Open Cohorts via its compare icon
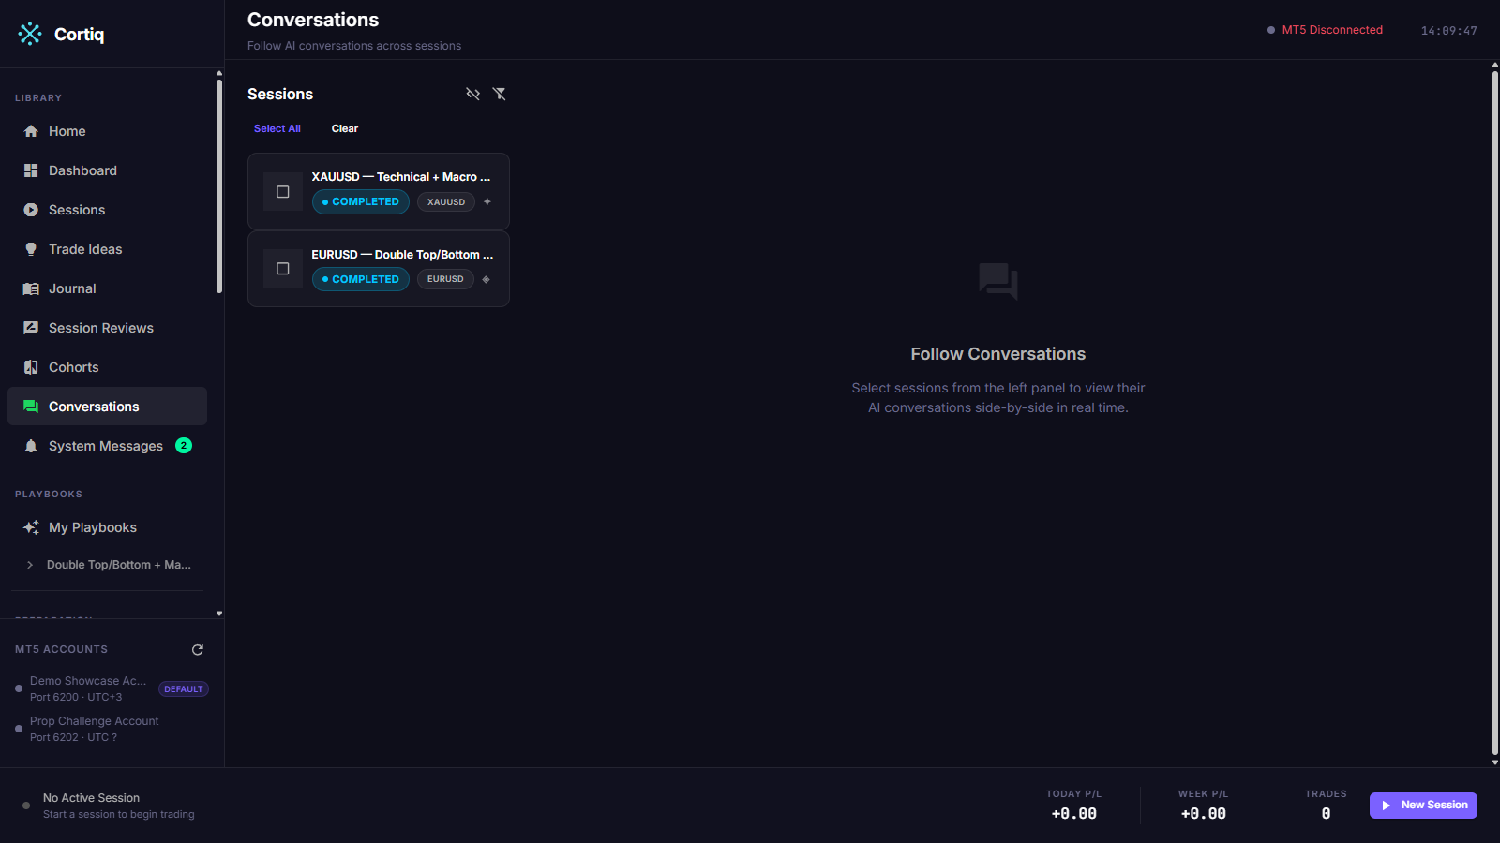 [31, 367]
